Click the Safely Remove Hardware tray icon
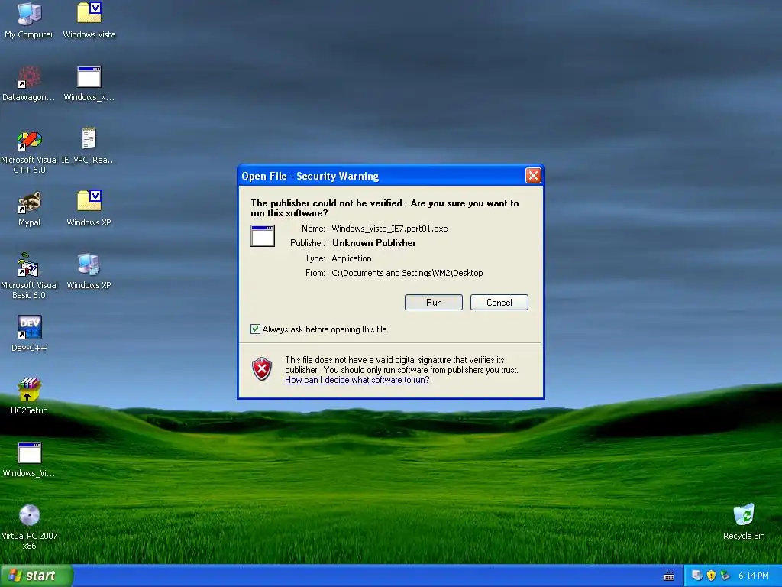The height and width of the screenshot is (587, 782). click(x=725, y=576)
